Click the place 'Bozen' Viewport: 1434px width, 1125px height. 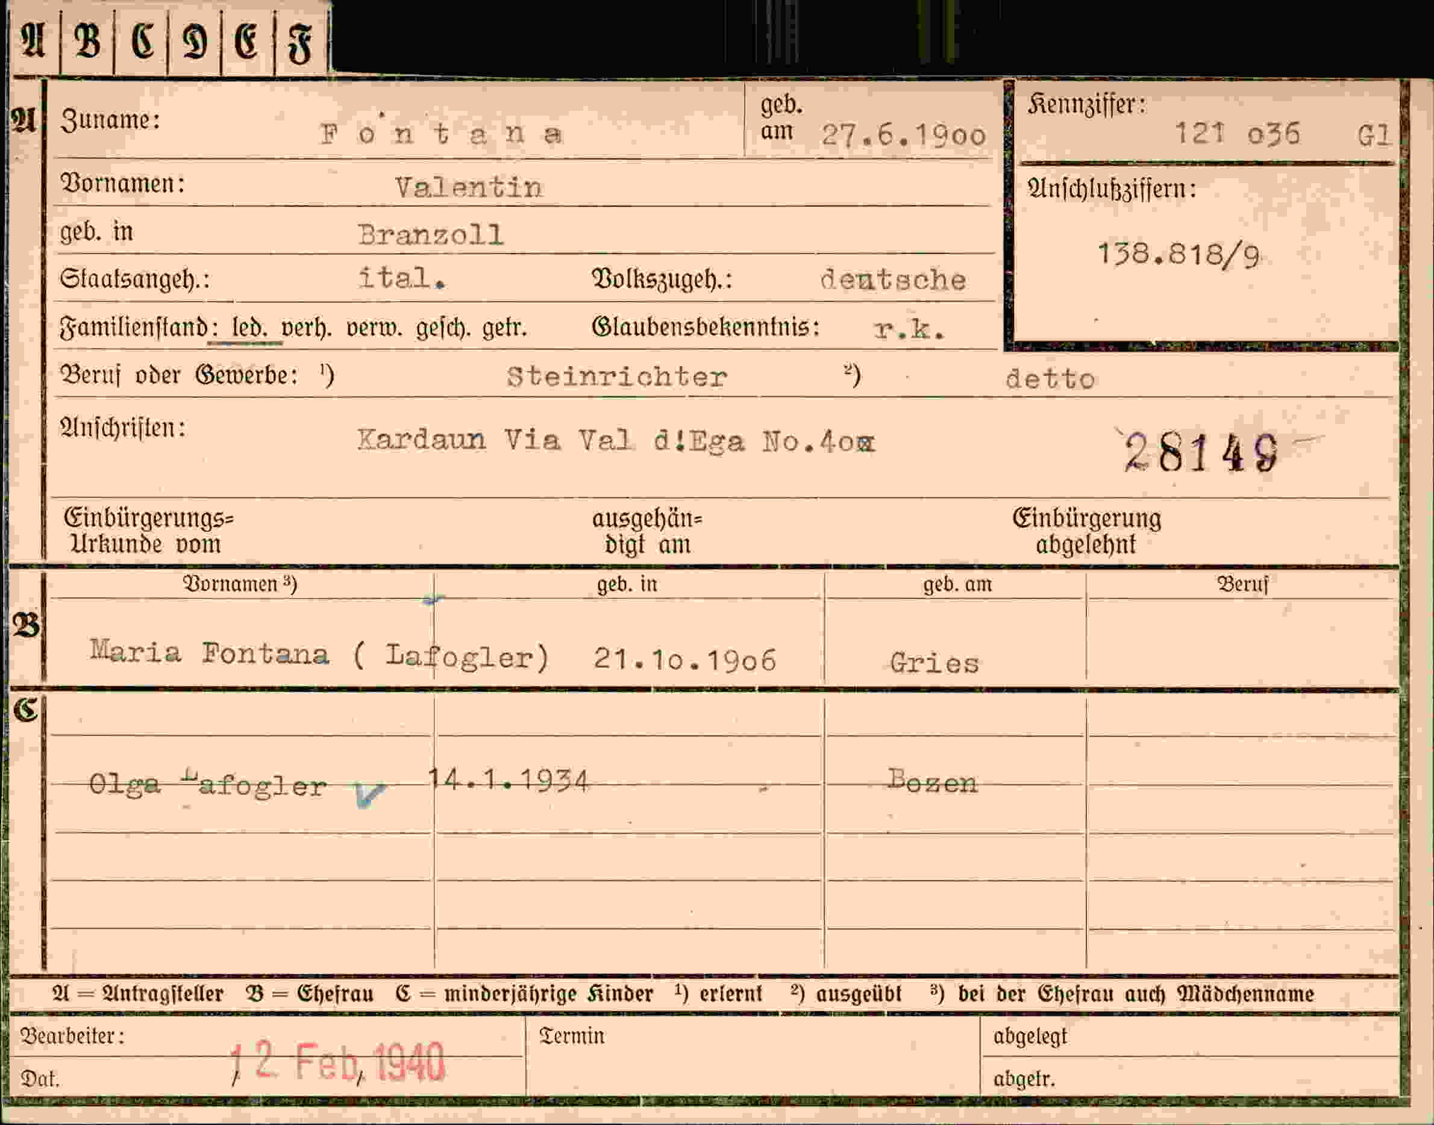point(933,781)
